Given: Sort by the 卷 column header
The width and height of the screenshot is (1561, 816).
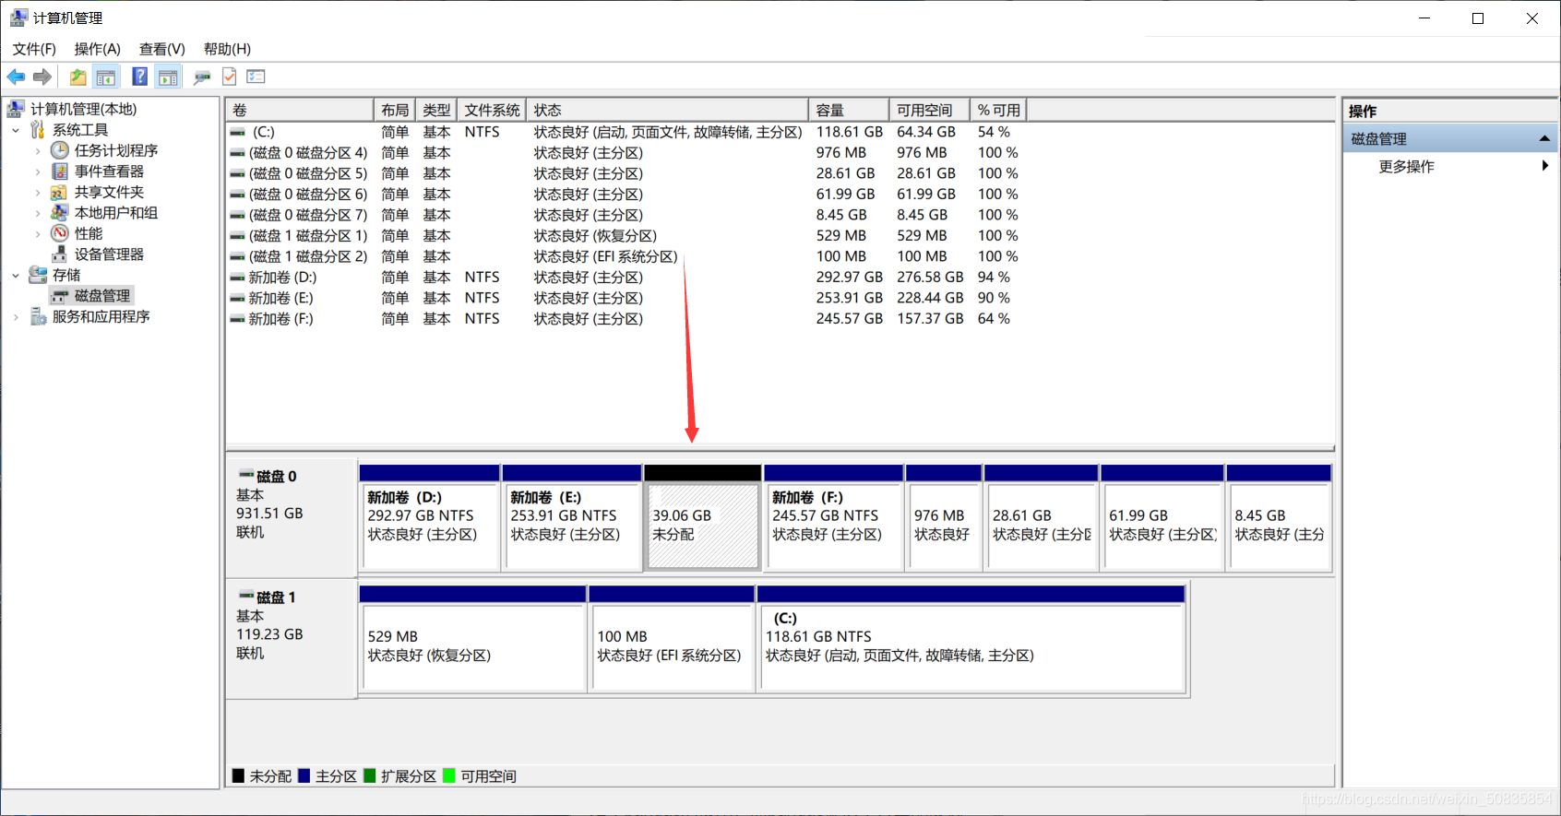Looking at the screenshot, I should pyautogui.click(x=300, y=110).
